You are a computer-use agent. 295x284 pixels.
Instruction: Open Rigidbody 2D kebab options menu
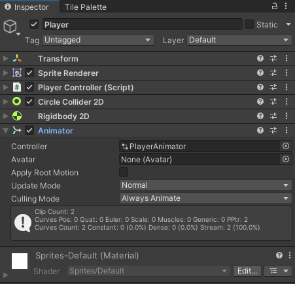(286, 116)
